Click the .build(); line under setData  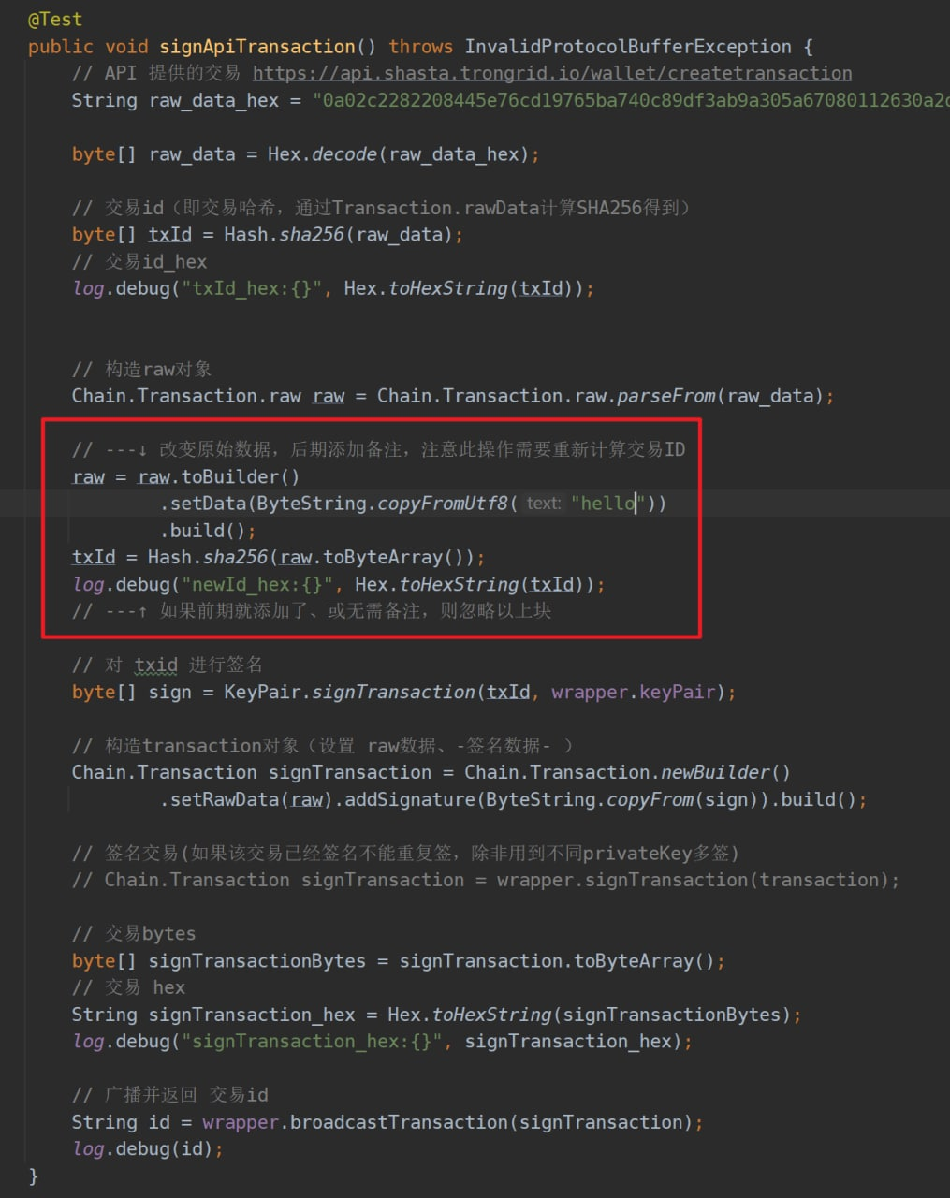208,531
